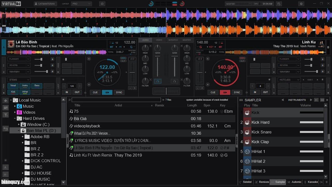The width and height of the screenshot is (332, 187).
Task: Open the PRO layout dropdown
Action: point(81,4)
